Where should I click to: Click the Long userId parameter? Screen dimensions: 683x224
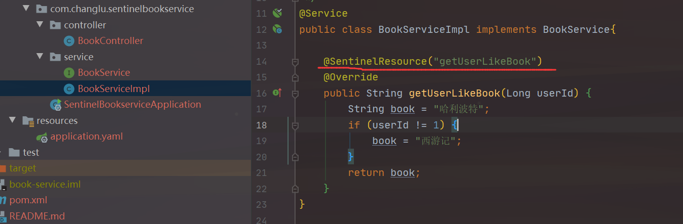[x=540, y=94]
